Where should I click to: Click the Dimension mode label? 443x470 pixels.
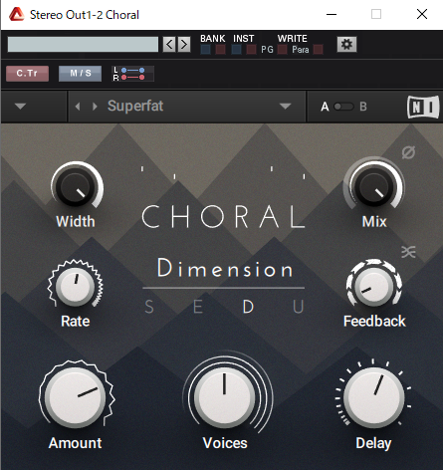pos(225,268)
